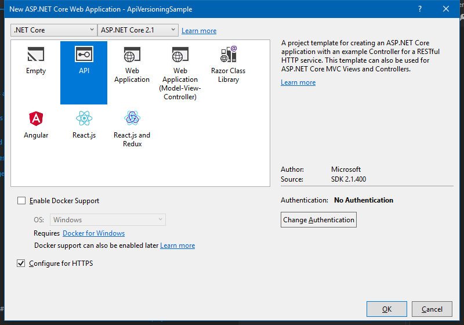Uncheck Configure for HTTPS
This screenshot has height=325, width=464.
[21, 263]
